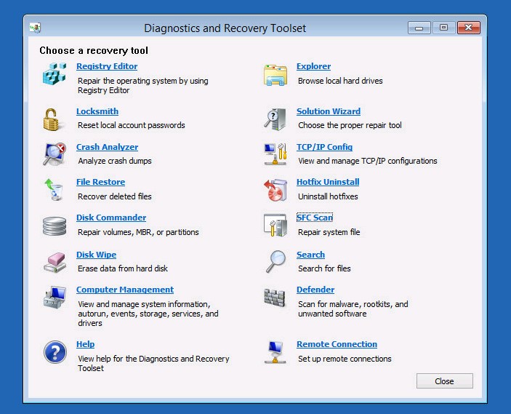Screen dimensions: 511x414
Task: Open the Crash Analyzer magnifier icon
Action: (x=55, y=154)
